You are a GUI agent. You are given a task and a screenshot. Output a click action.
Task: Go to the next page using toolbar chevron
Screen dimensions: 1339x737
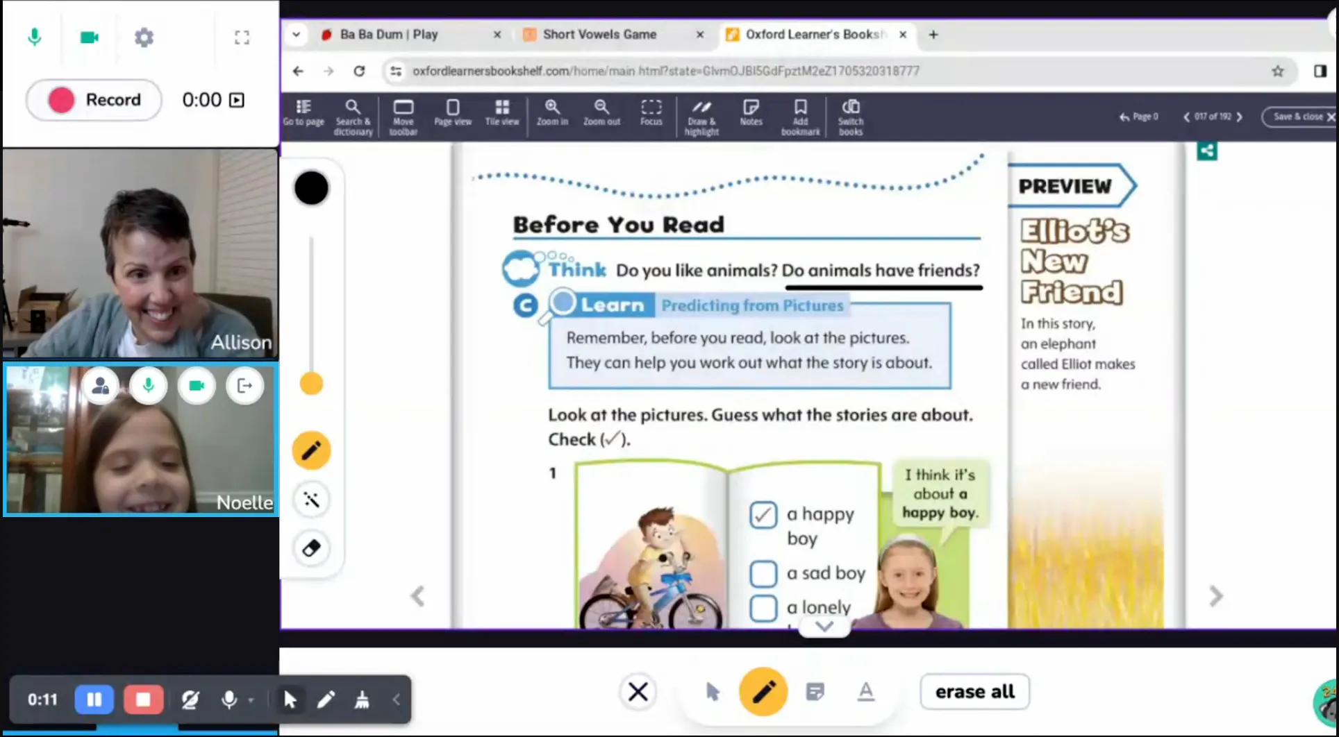coord(1240,117)
